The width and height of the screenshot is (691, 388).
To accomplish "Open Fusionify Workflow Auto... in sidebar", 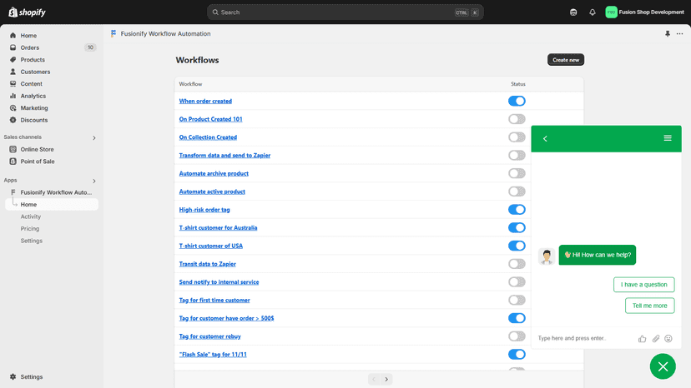I will click(x=56, y=192).
